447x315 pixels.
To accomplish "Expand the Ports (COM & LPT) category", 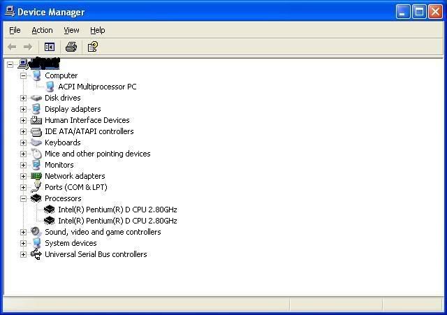I will point(23,187).
